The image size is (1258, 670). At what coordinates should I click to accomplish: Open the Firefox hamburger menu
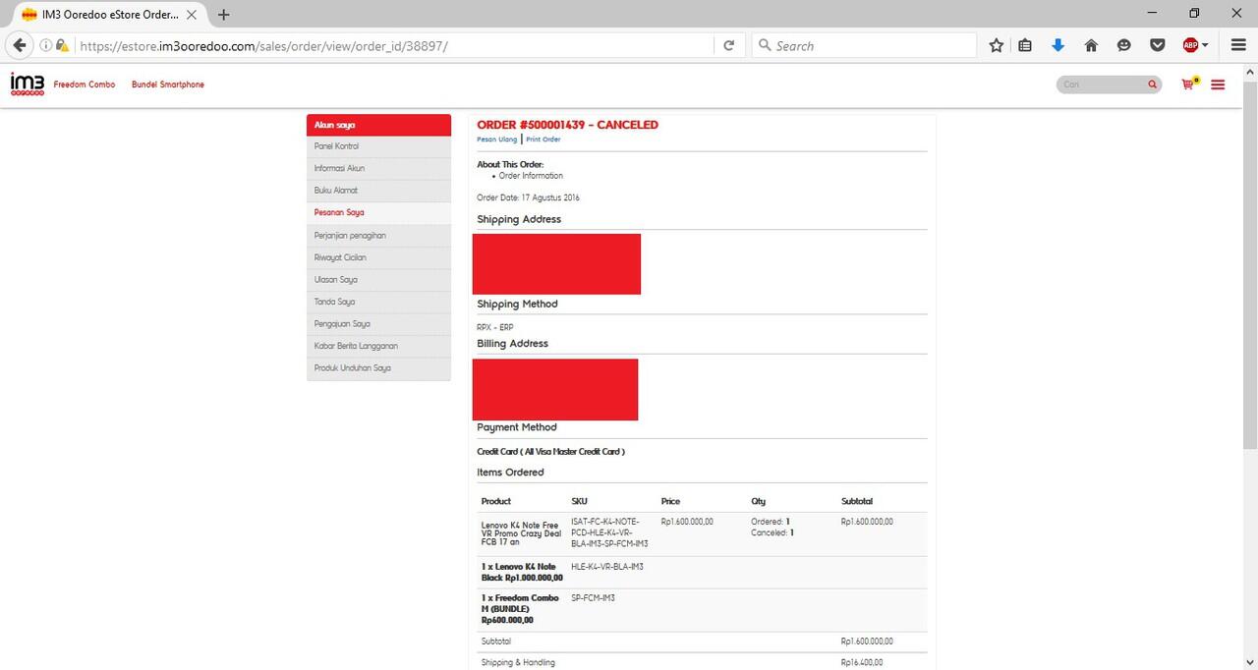(x=1237, y=45)
